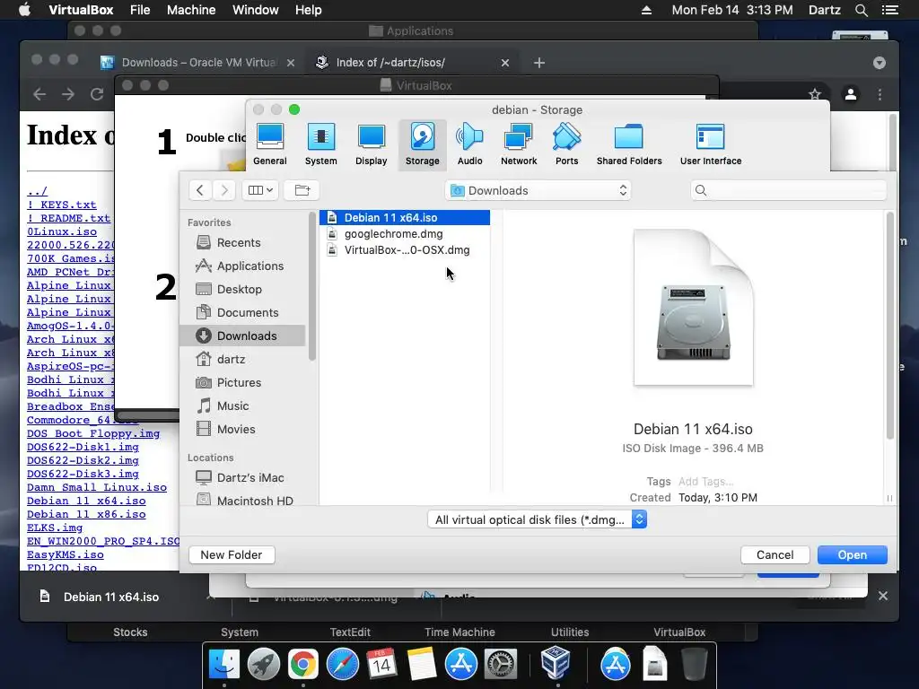Open the Help menu

coord(309,10)
